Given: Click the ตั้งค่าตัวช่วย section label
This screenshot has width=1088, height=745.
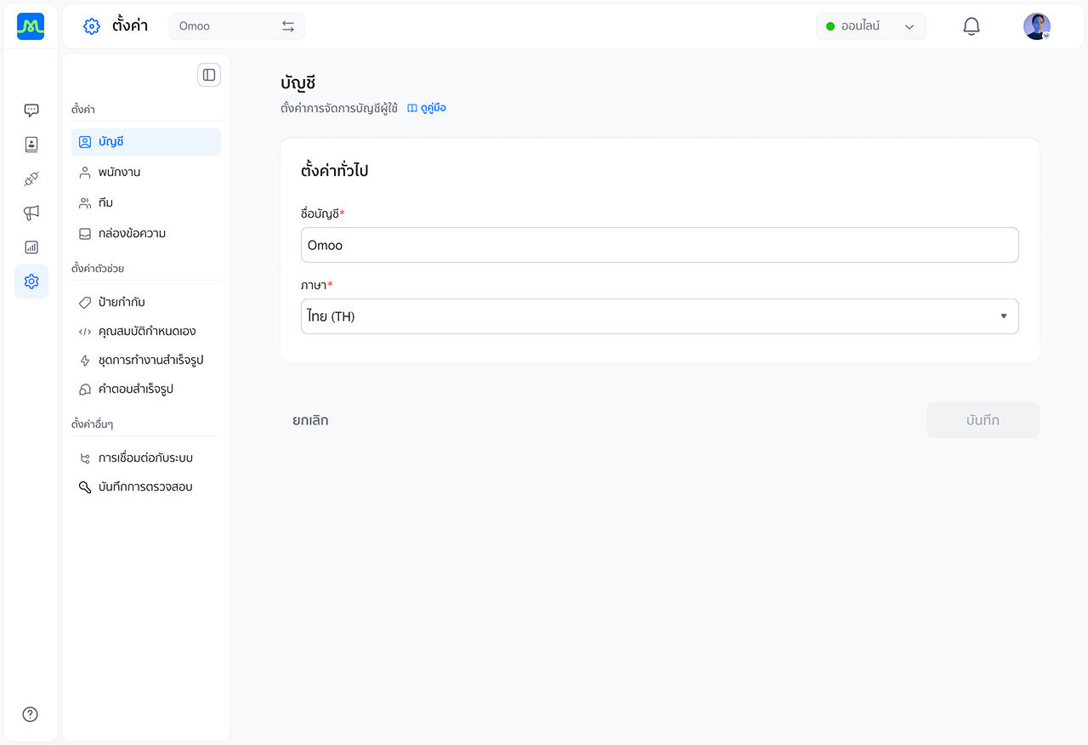Looking at the screenshot, I should point(98,269).
